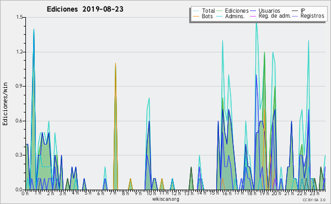Click the chart title Ediciones 2019-08-23
The width and height of the screenshot is (331, 204).
(x=85, y=9)
